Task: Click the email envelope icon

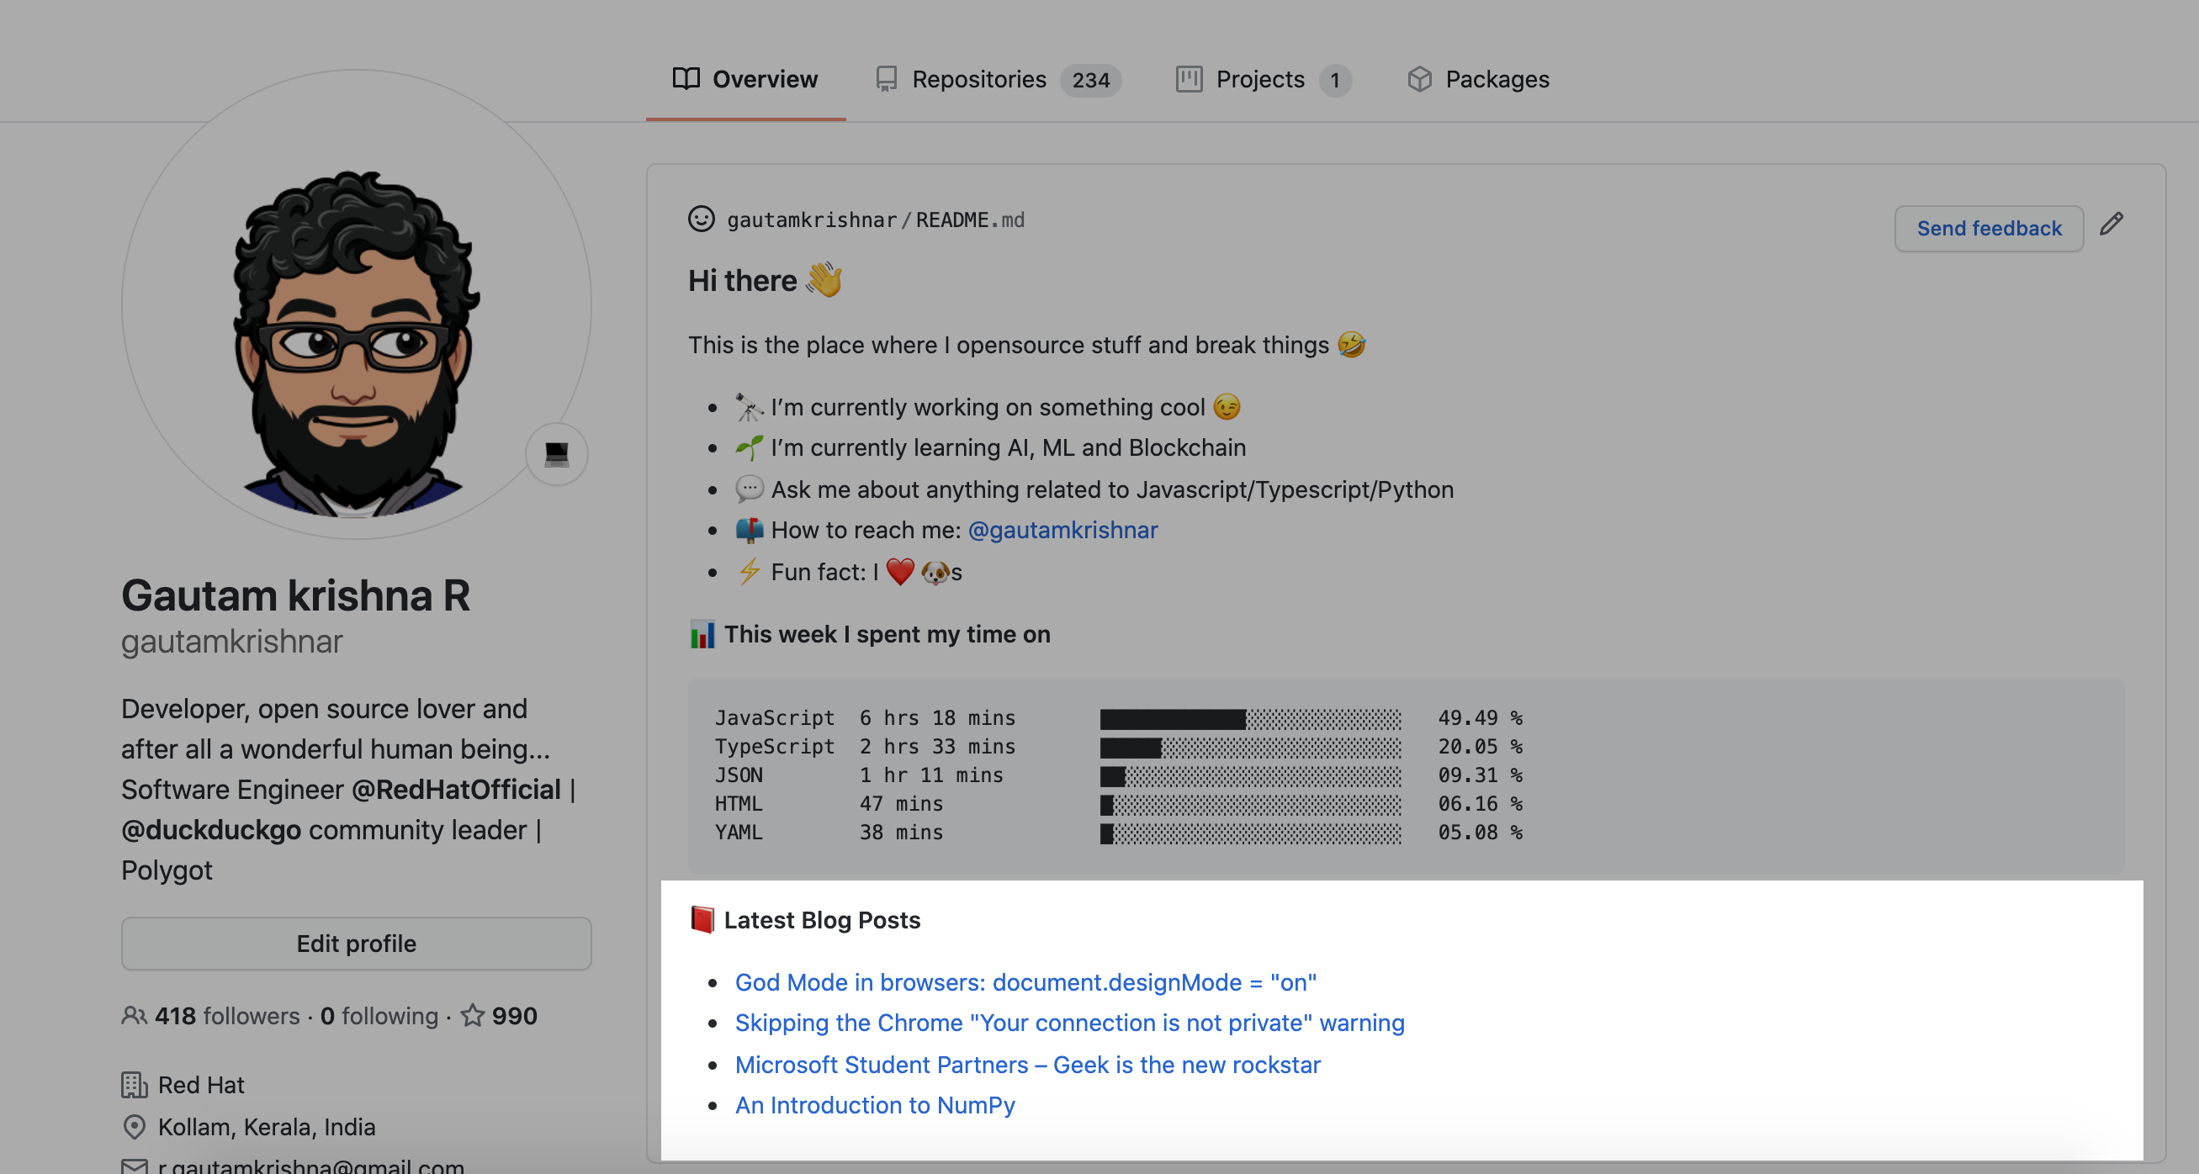Action: coord(135,1166)
